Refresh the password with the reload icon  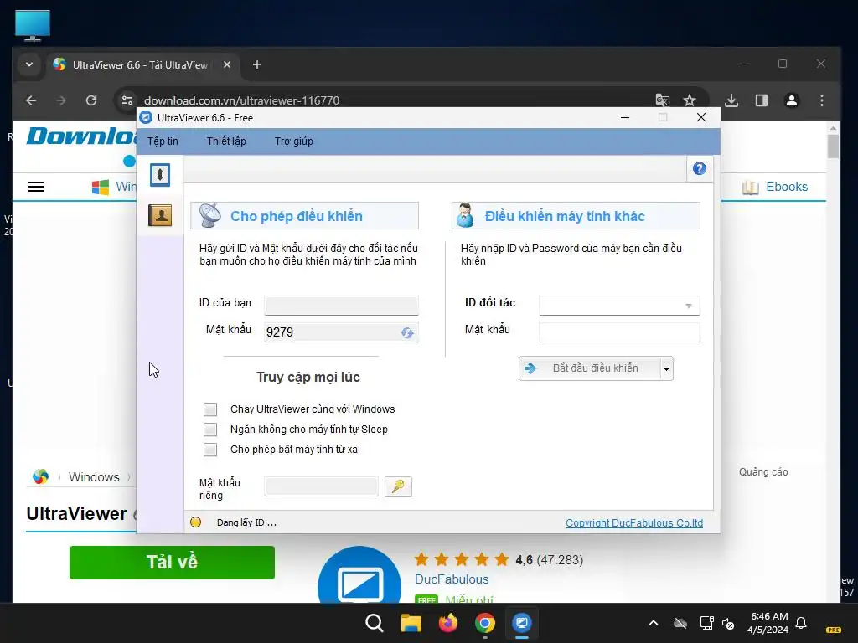(407, 332)
